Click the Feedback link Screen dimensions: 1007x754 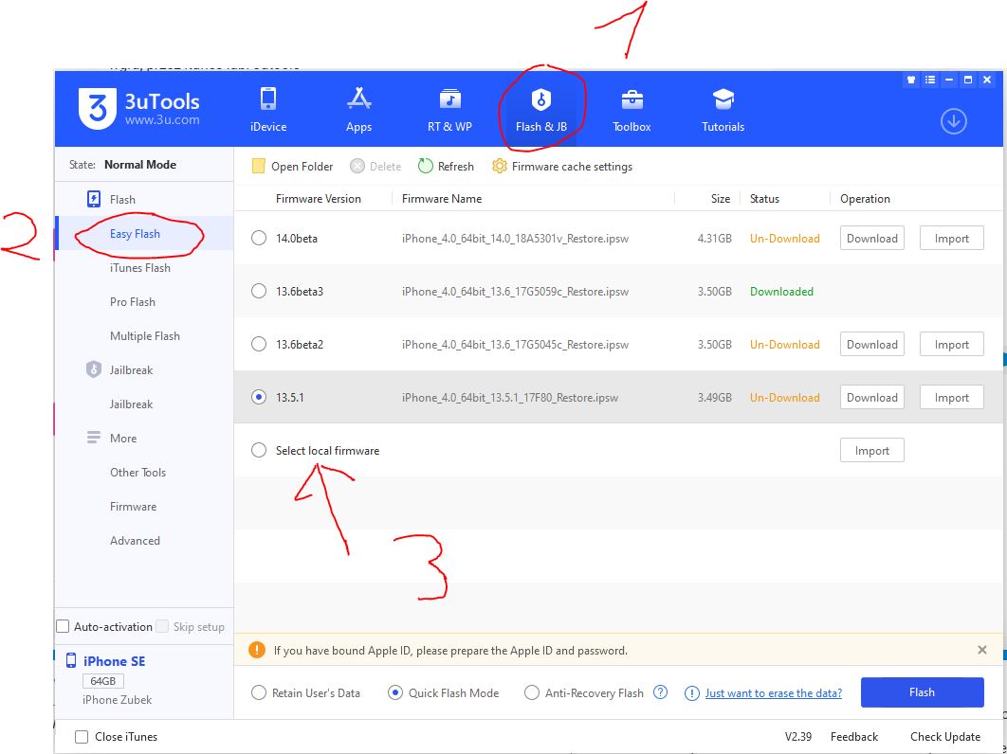(854, 737)
